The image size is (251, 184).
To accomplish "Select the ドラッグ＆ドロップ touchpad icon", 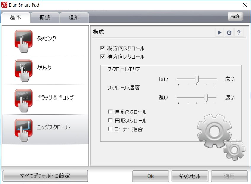I will click(x=23, y=100).
